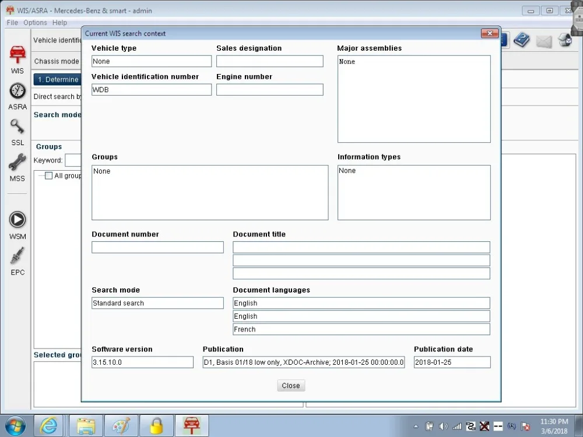
Task: Click the Major assemblies list box
Action: tap(414, 99)
